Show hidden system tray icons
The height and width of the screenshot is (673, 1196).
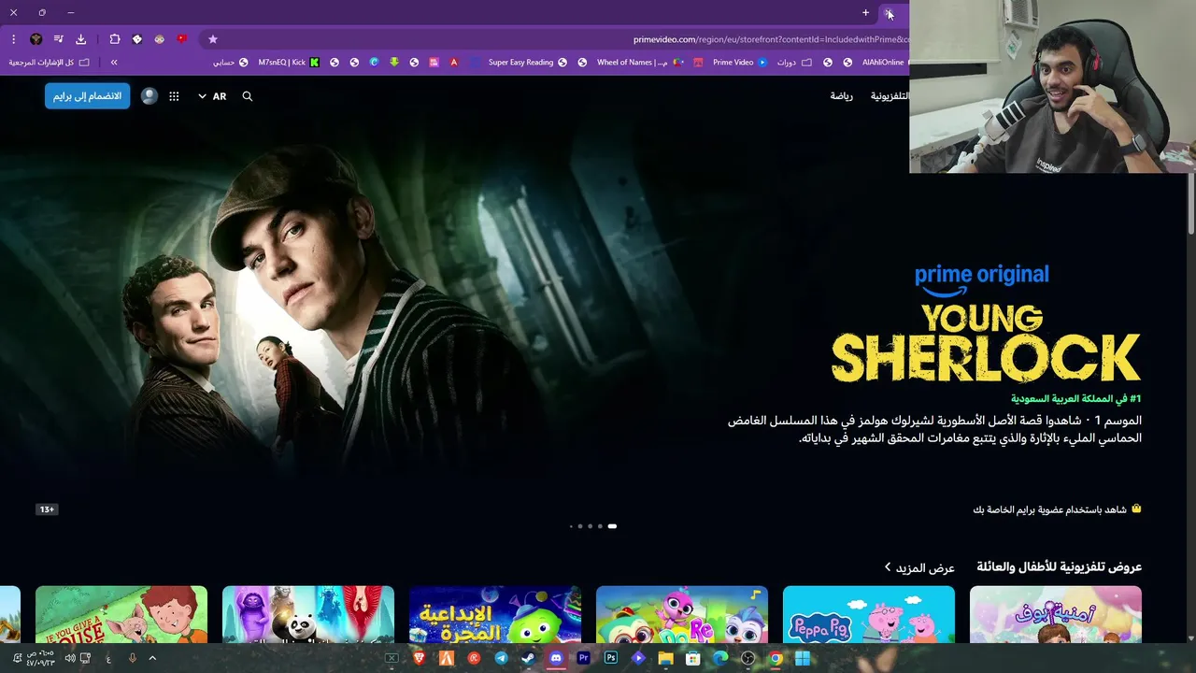tap(152, 658)
